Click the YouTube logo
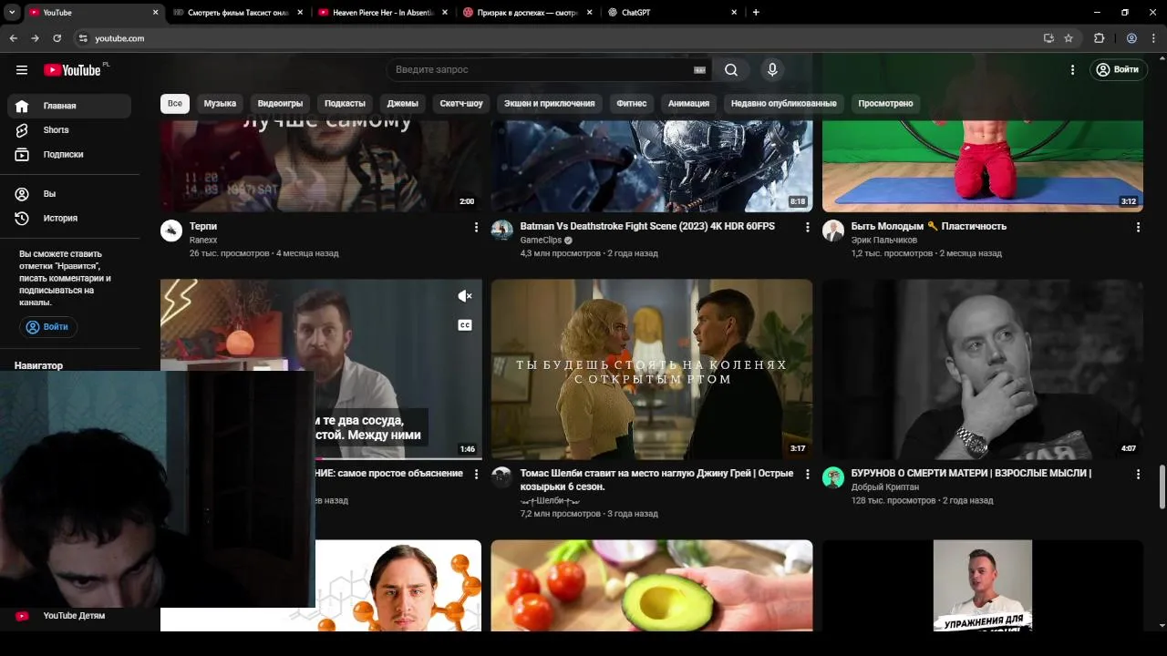Image resolution: width=1167 pixels, height=656 pixels. (72, 70)
